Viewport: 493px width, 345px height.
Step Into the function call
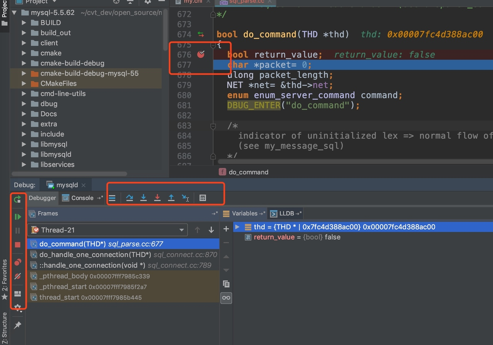144,198
